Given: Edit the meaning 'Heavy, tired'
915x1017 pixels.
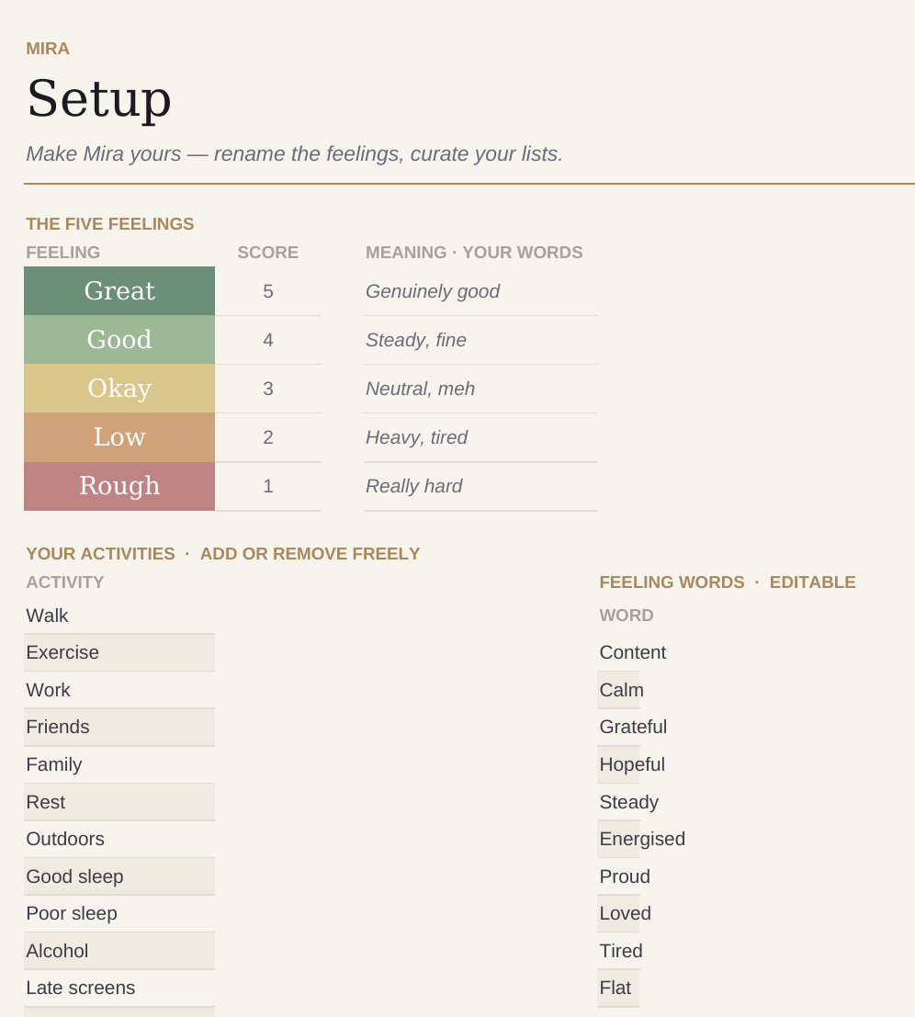Looking at the screenshot, I should pos(480,437).
